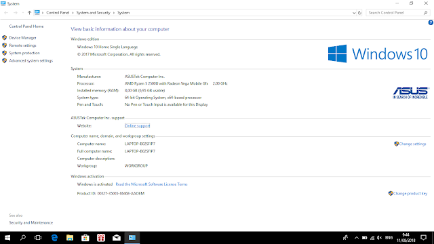
Task: Open System protection
Action: pos(24,53)
